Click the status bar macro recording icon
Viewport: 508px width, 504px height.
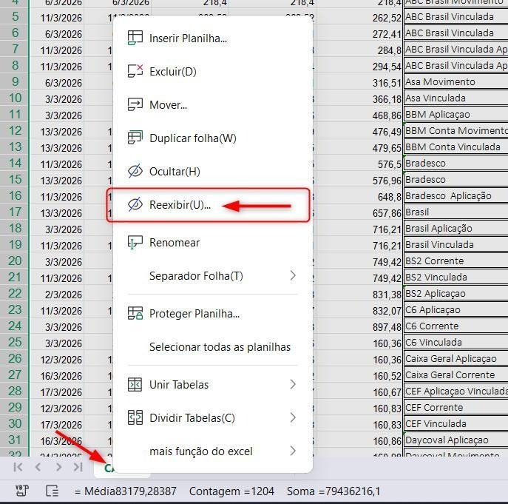22,491
